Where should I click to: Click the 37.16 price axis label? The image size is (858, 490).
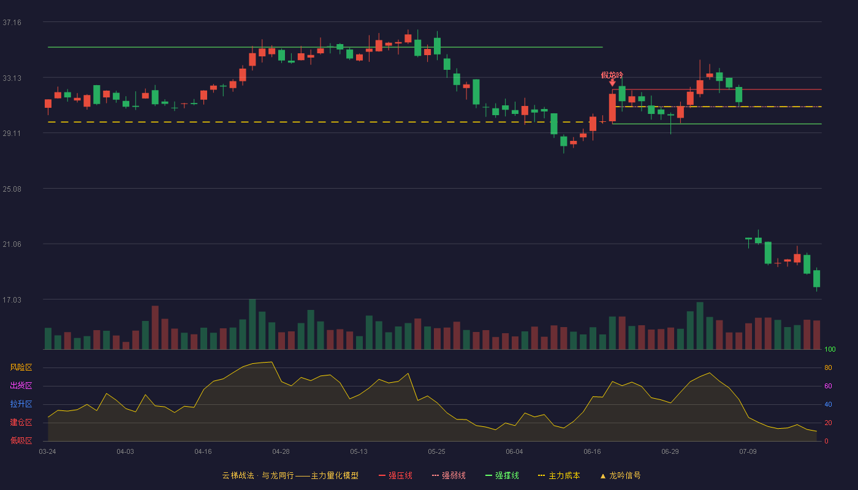(x=12, y=23)
